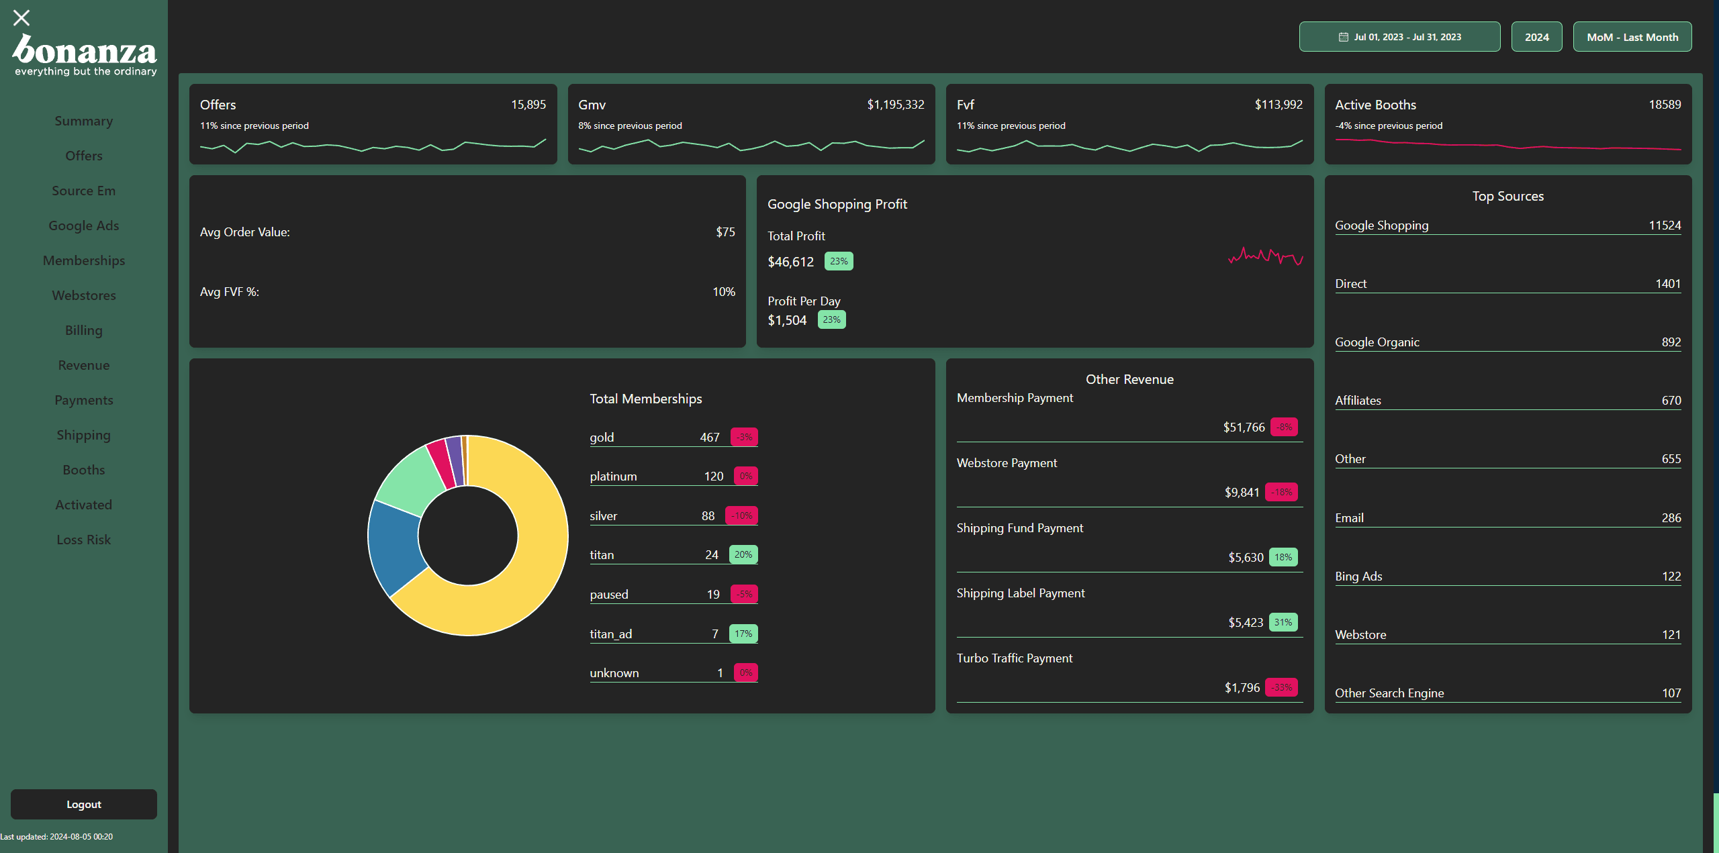1719x853 pixels.
Task: Open the Booths page
Action: [x=84, y=470]
